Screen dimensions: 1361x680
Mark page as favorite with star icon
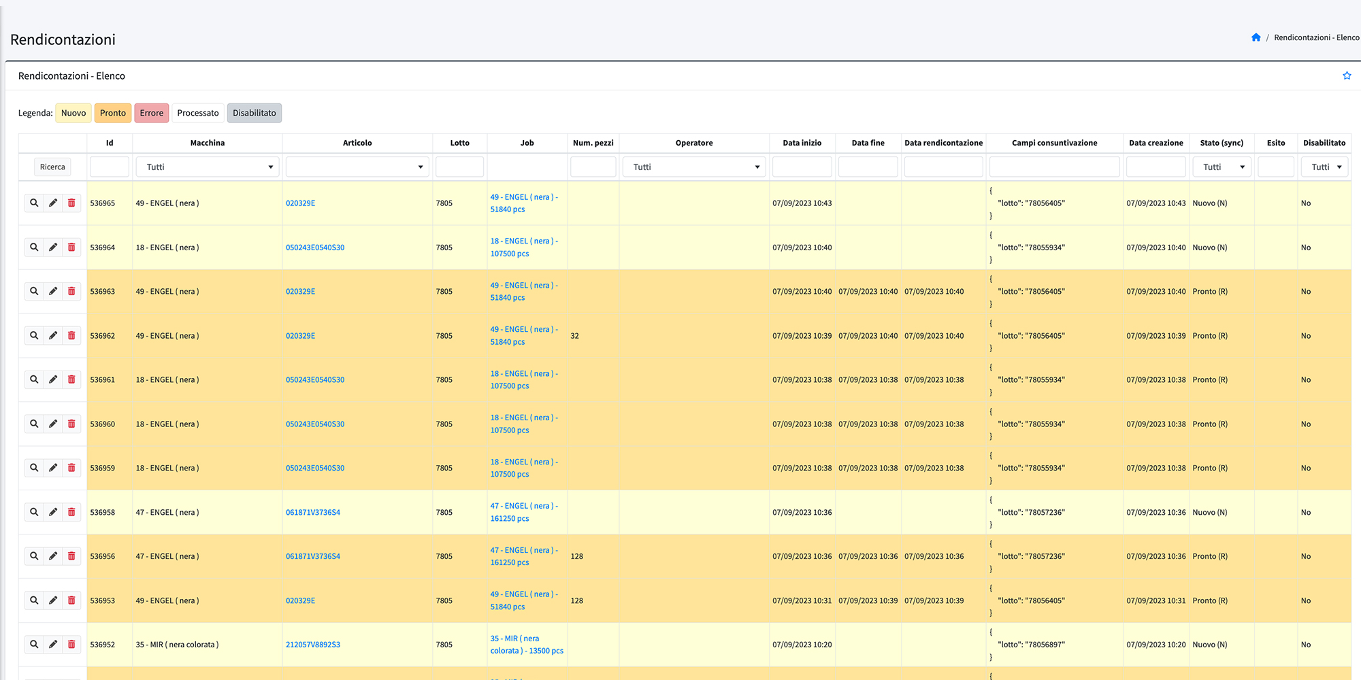pyautogui.click(x=1346, y=76)
